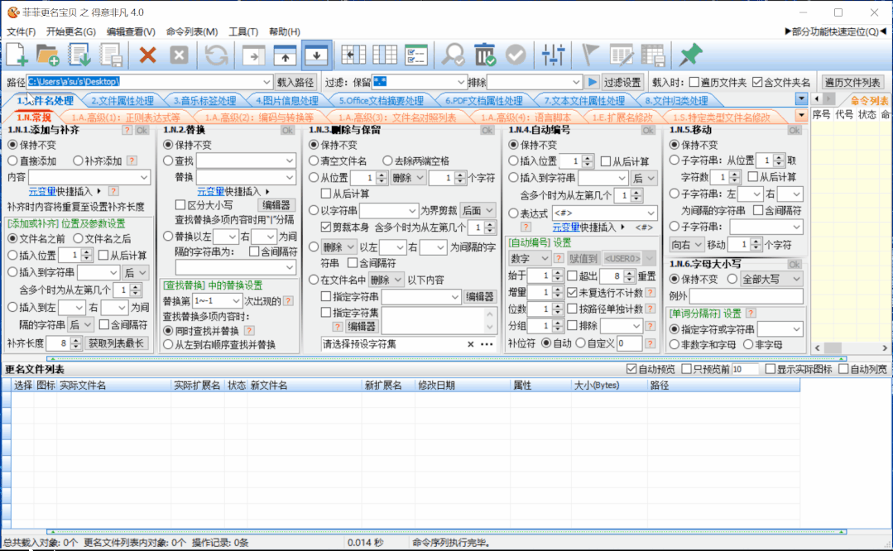Image resolution: width=893 pixels, height=551 pixels.
Task: Click the table with pencil edit icon
Action: pyautogui.click(x=622, y=55)
